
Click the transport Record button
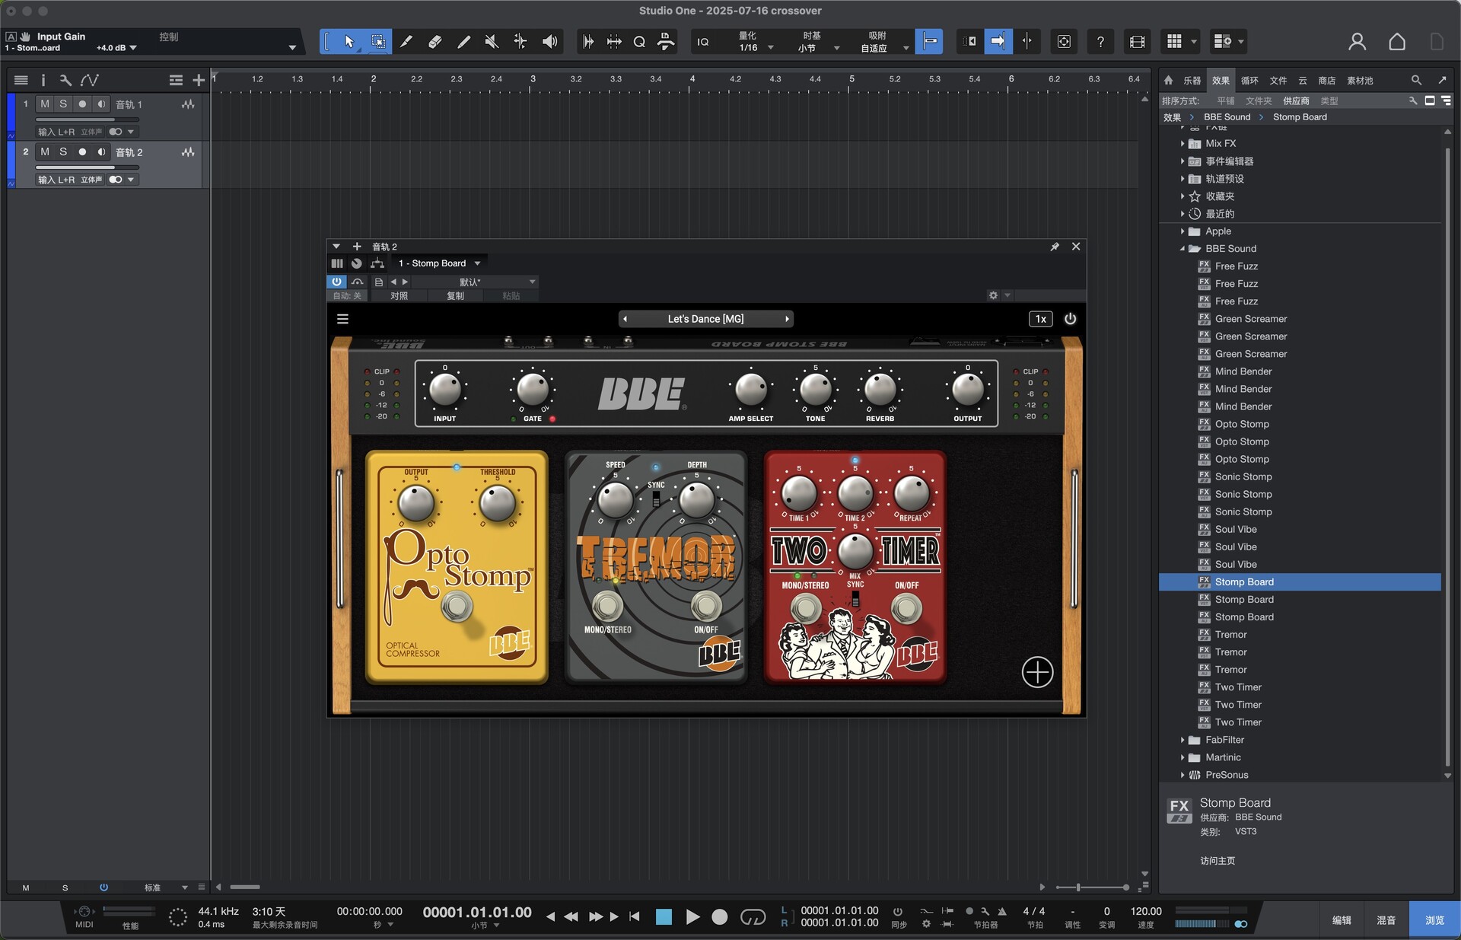[720, 917]
